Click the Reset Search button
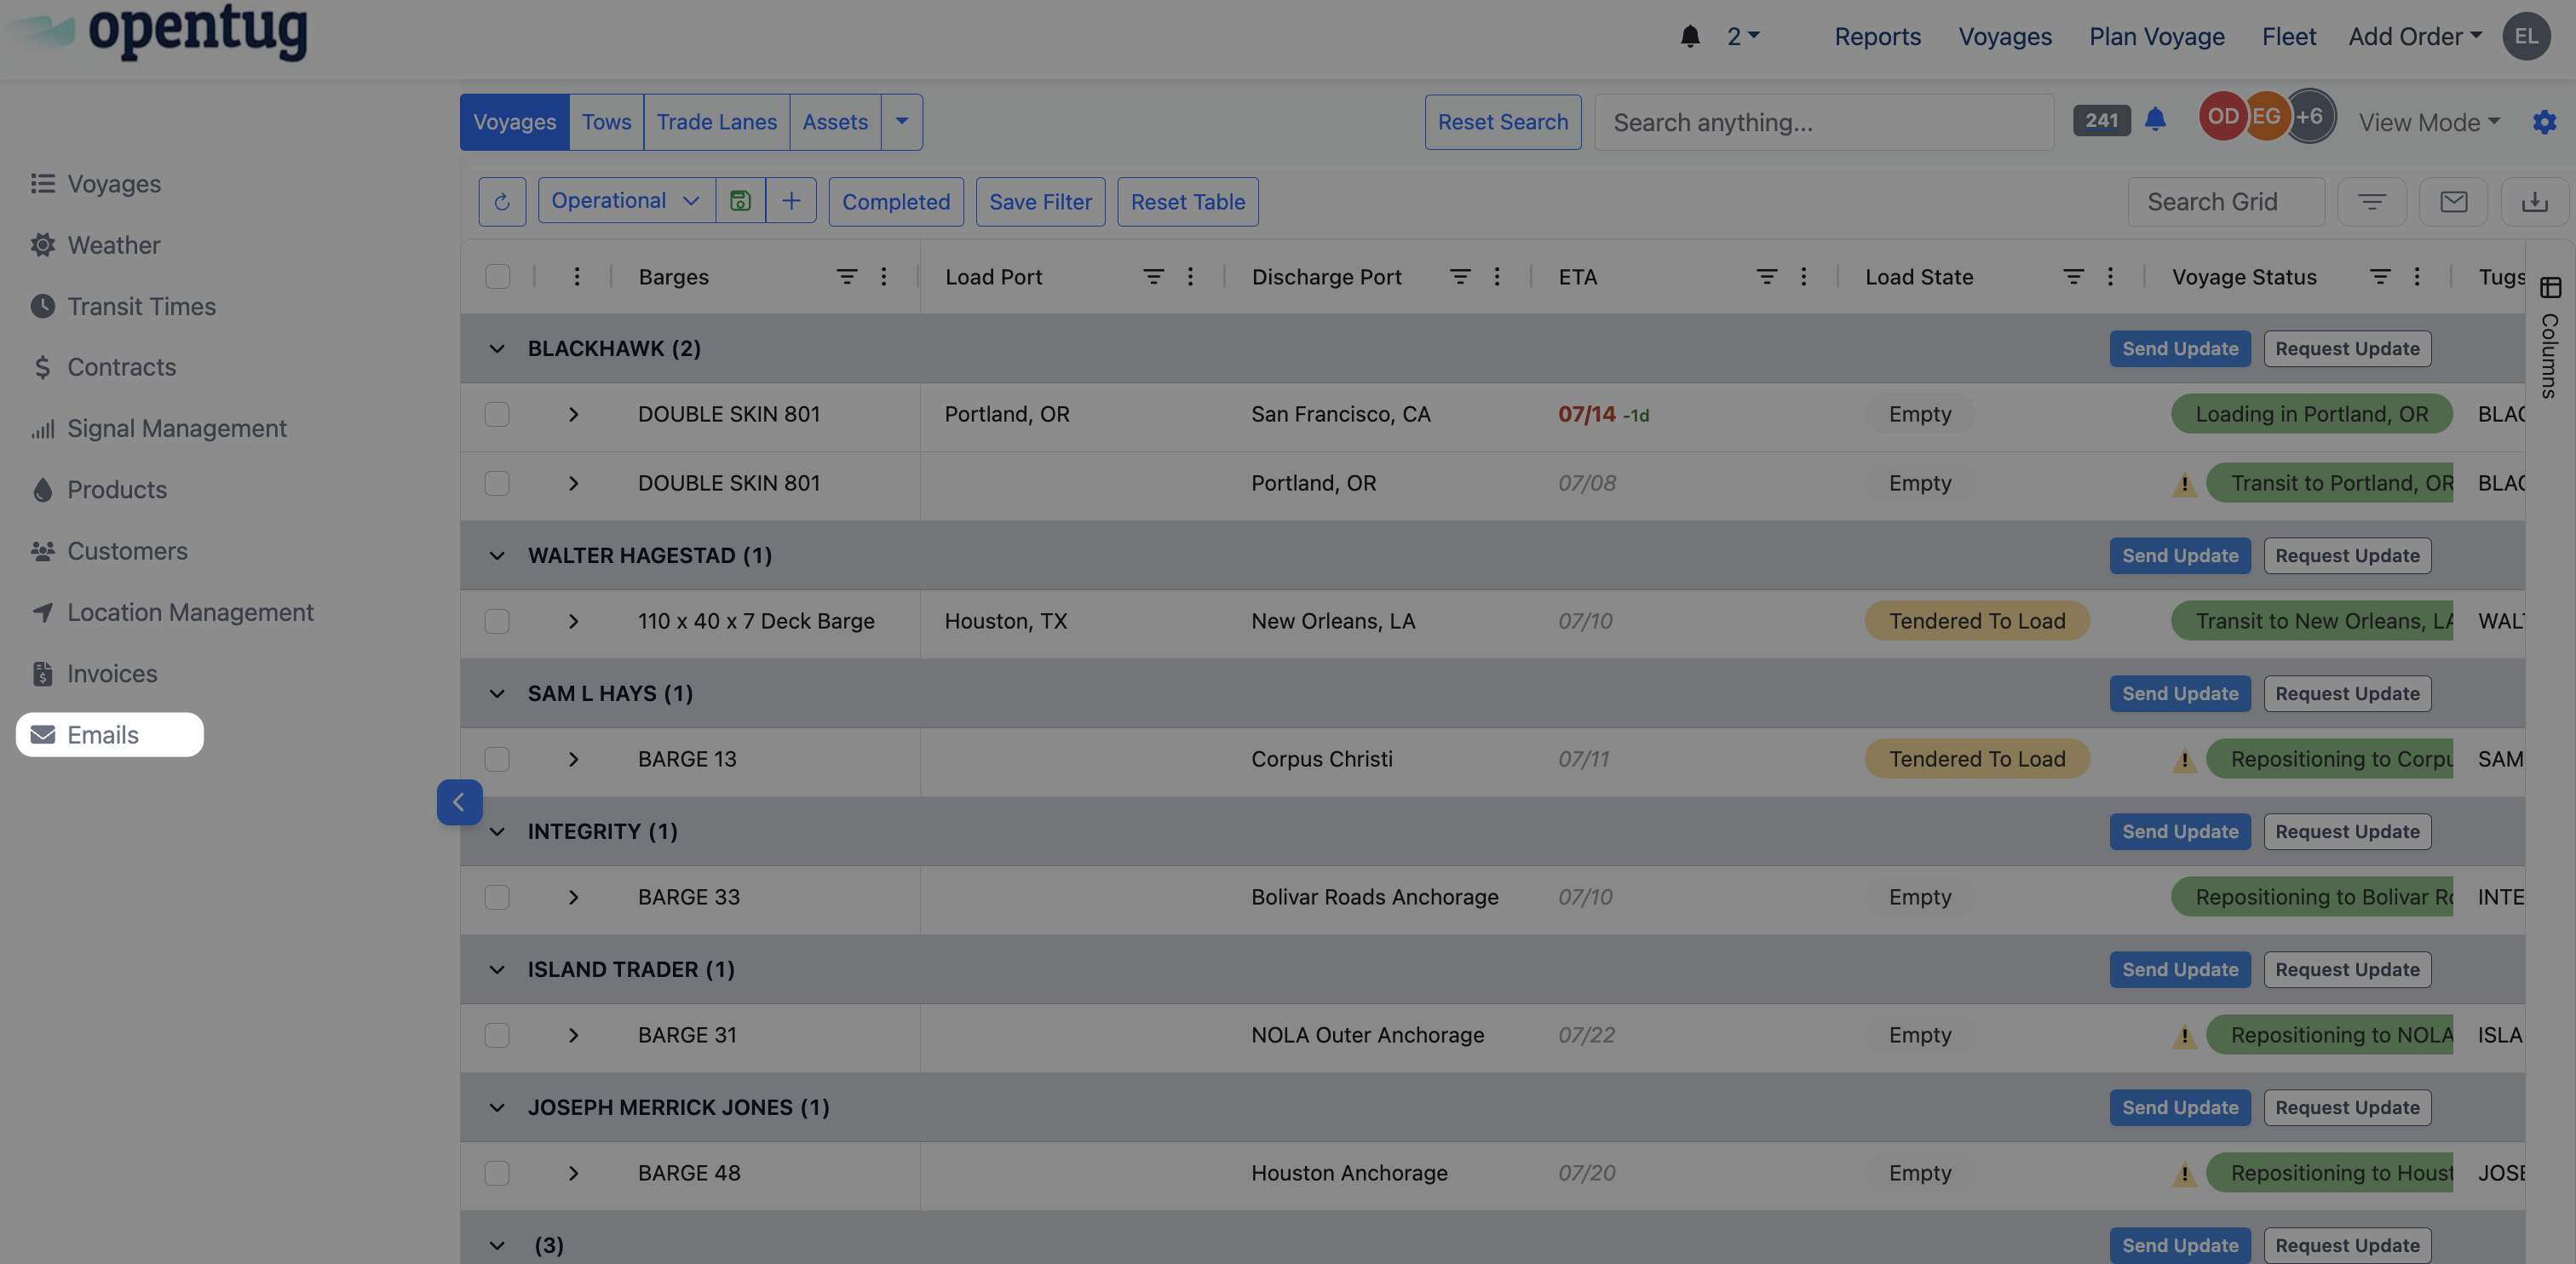2576x1264 pixels. (1503, 122)
